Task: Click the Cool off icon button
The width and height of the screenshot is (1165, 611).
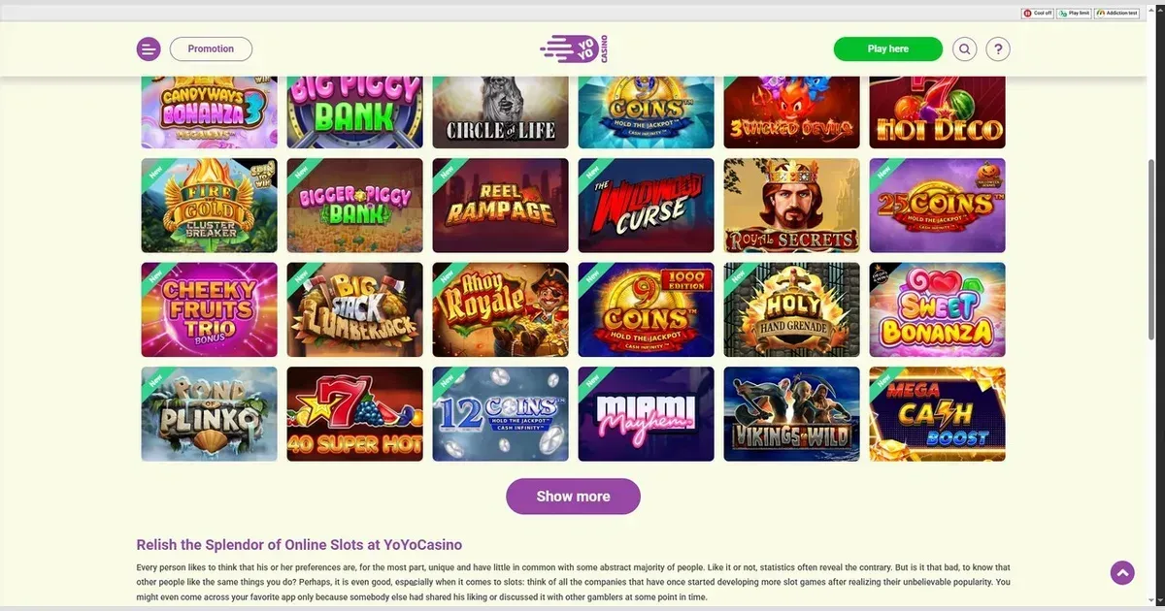Action: 1037,13
